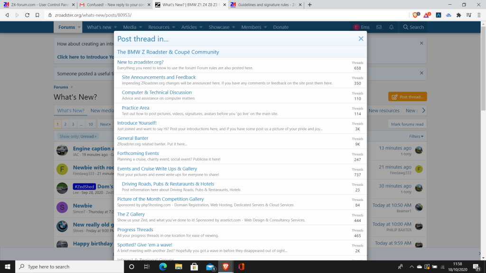
Task: Go to page 2 of results
Action: (x=65, y=124)
